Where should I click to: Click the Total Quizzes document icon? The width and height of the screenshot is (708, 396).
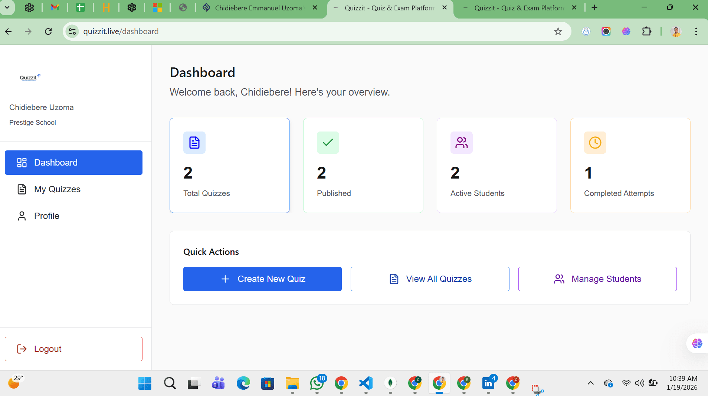pos(194,143)
